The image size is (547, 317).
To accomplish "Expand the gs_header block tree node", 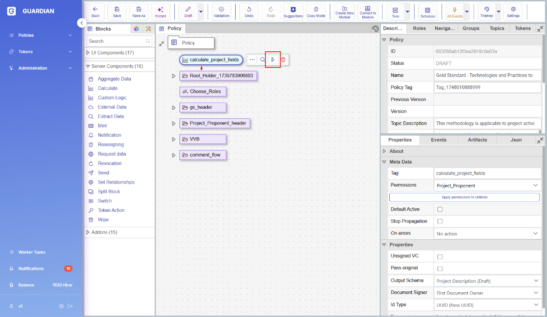I will pos(173,107).
